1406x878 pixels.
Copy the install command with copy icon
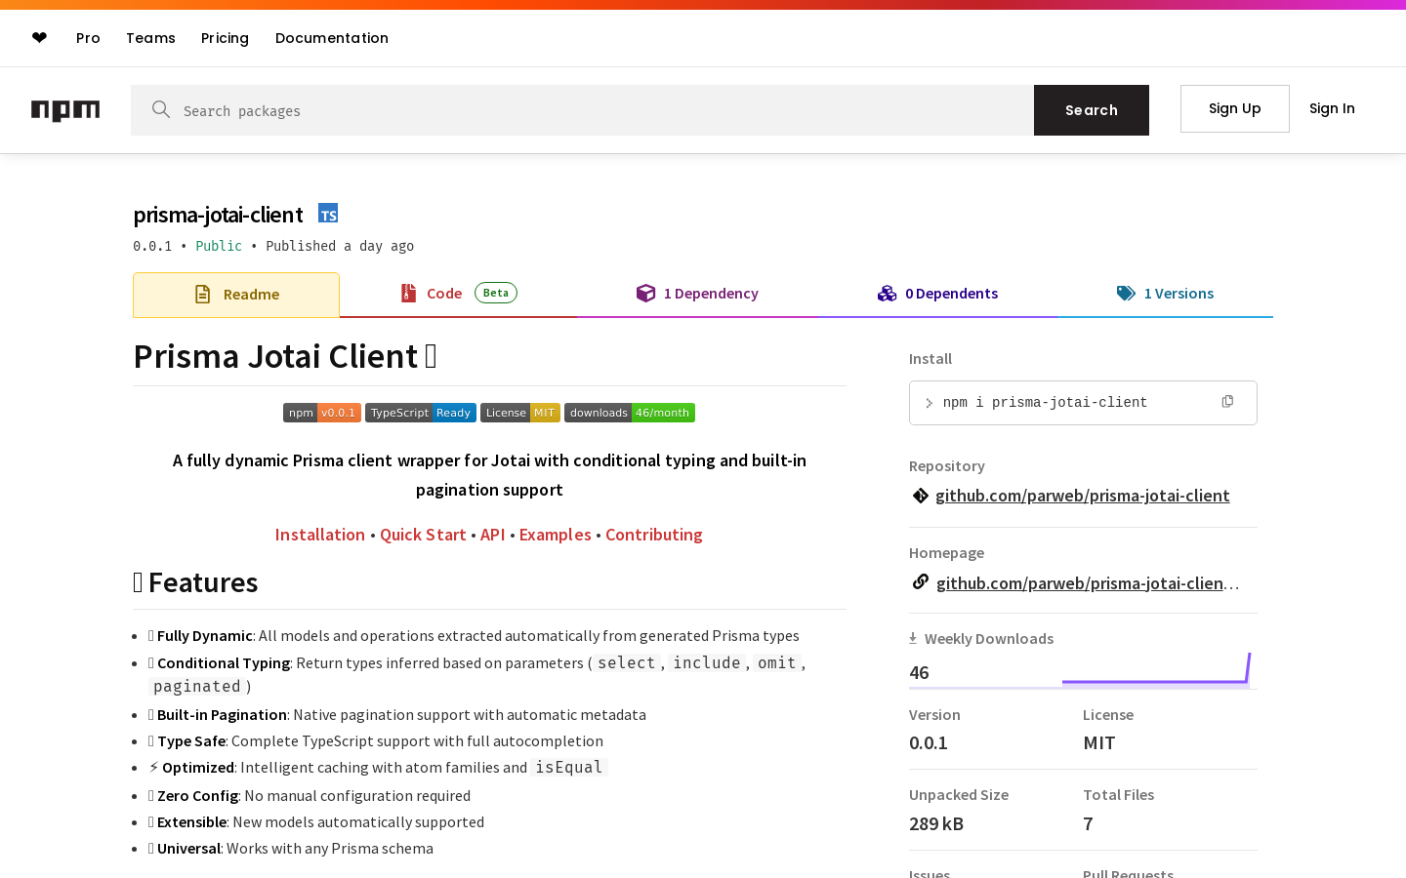tap(1227, 402)
